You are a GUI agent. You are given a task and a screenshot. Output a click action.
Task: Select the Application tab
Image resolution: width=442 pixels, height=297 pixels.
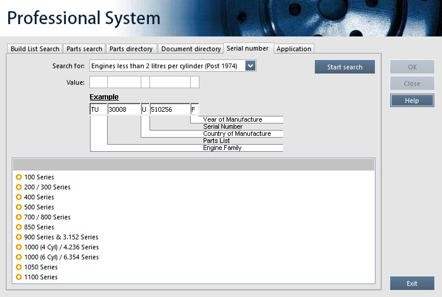tap(294, 49)
